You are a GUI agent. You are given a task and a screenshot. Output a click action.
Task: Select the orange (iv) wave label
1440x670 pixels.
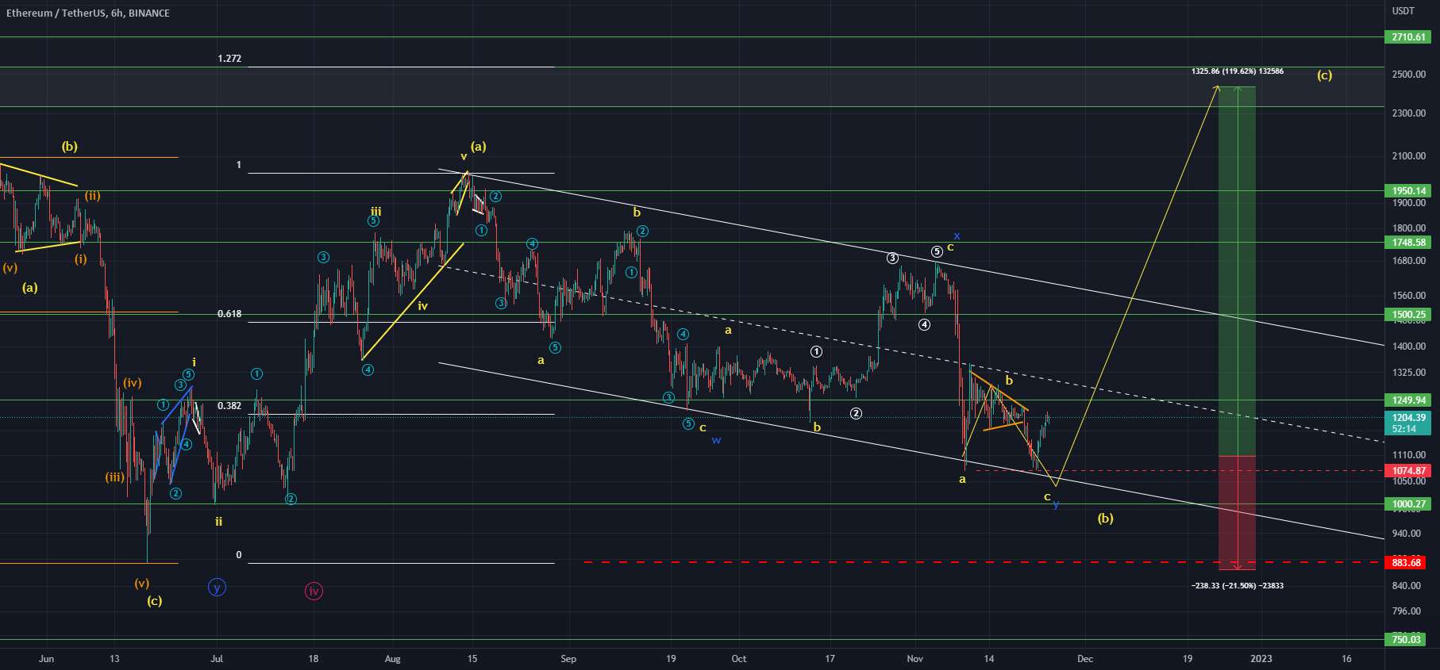132,383
